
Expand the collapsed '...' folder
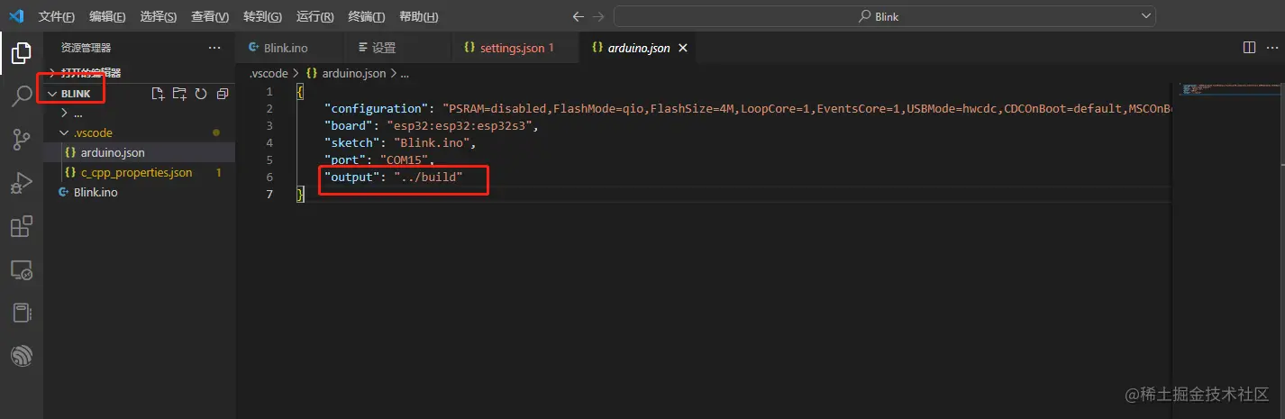click(x=77, y=114)
